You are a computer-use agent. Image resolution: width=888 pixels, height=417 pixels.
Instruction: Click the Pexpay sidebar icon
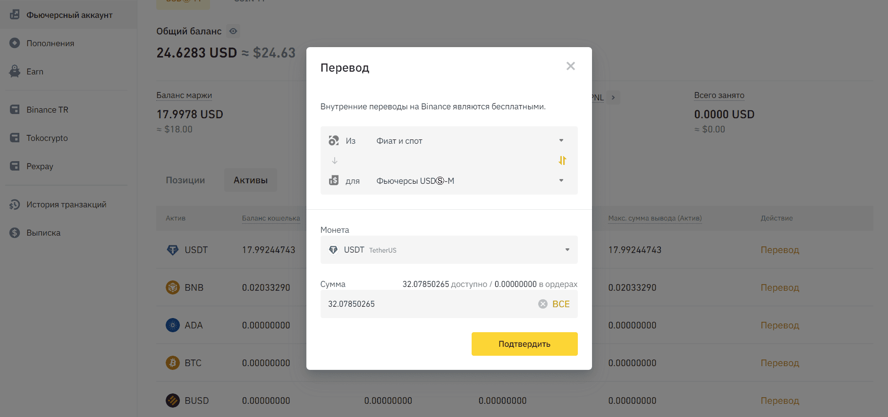click(x=15, y=166)
